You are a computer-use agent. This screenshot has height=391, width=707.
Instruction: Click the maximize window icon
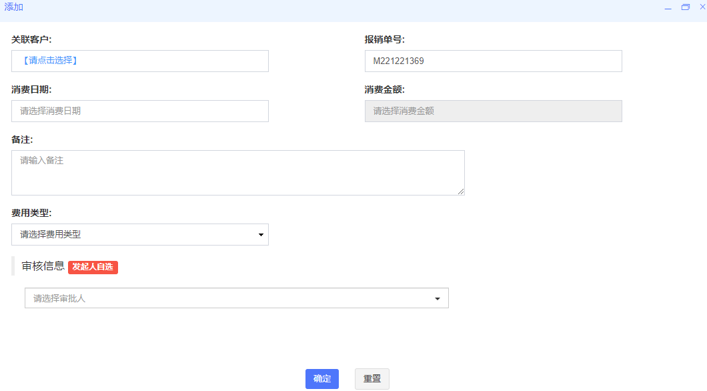pyautogui.click(x=685, y=7)
